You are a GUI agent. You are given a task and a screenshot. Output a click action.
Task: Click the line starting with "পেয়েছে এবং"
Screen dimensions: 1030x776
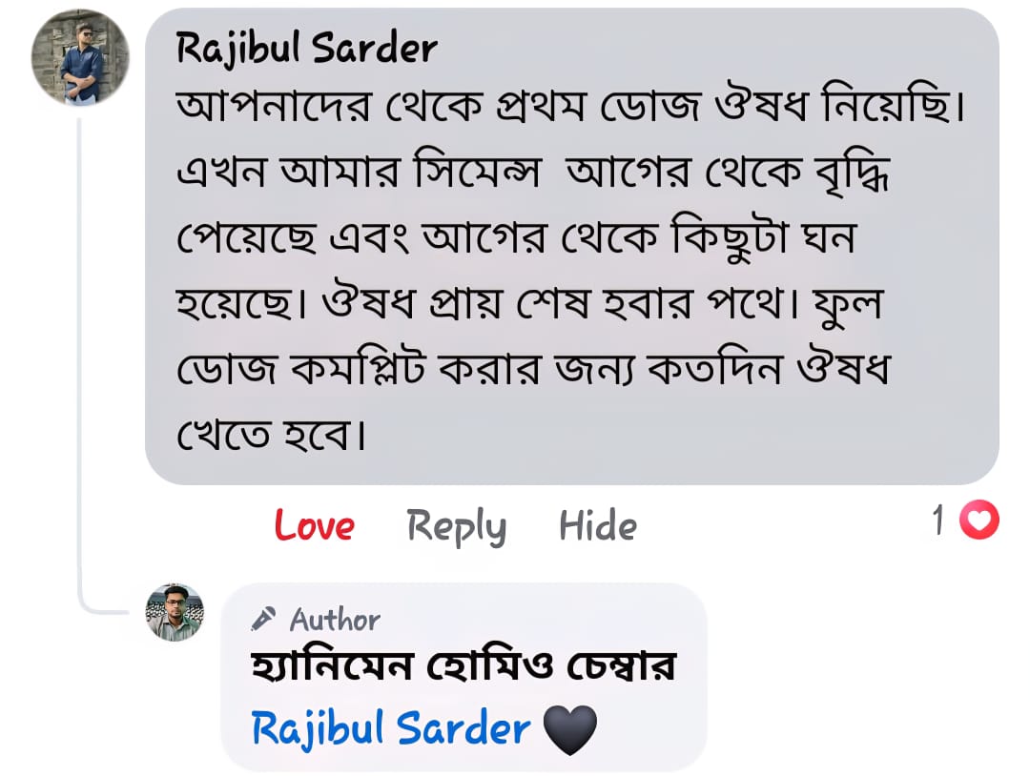(x=515, y=239)
